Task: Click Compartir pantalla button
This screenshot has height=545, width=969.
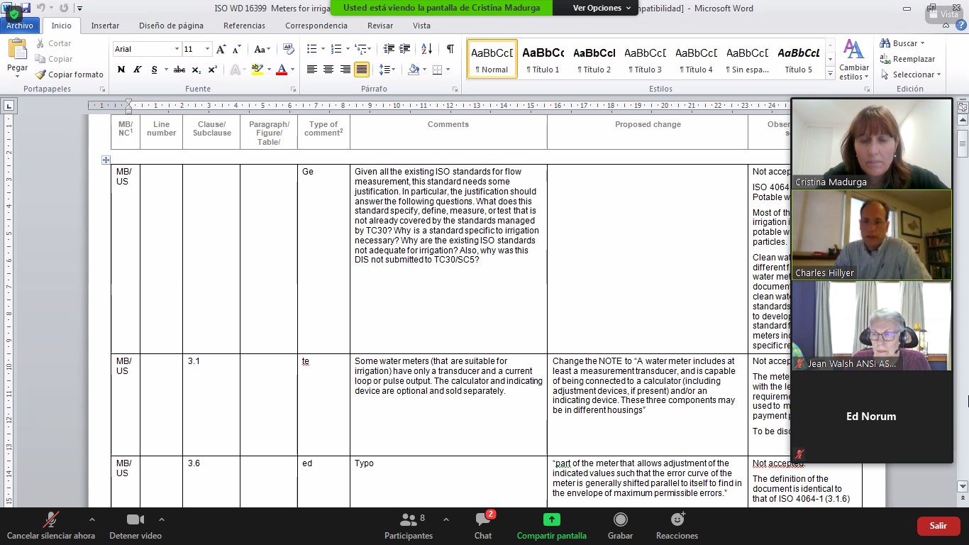Action: pyautogui.click(x=551, y=525)
